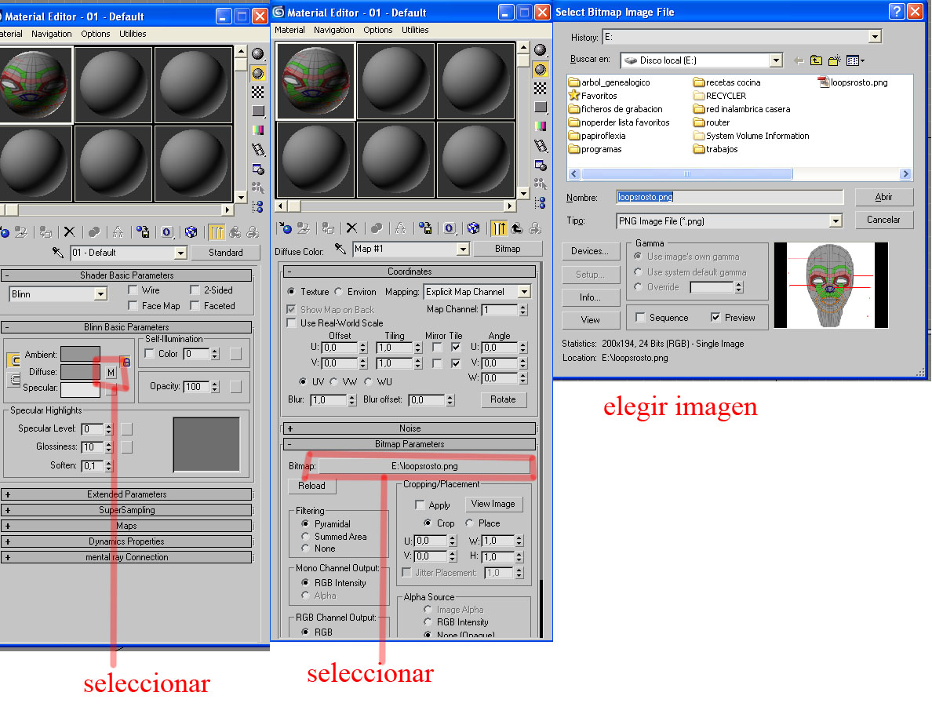The image size is (932, 707).
Task: Click the Standard material type button
Action: coord(225,253)
